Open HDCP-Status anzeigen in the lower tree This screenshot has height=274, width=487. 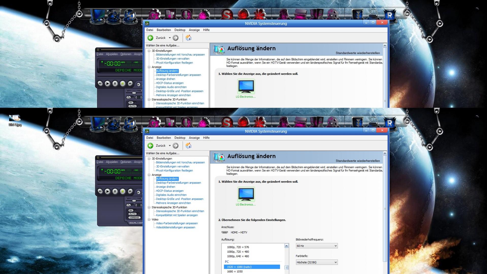pyautogui.click(x=170, y=191)
